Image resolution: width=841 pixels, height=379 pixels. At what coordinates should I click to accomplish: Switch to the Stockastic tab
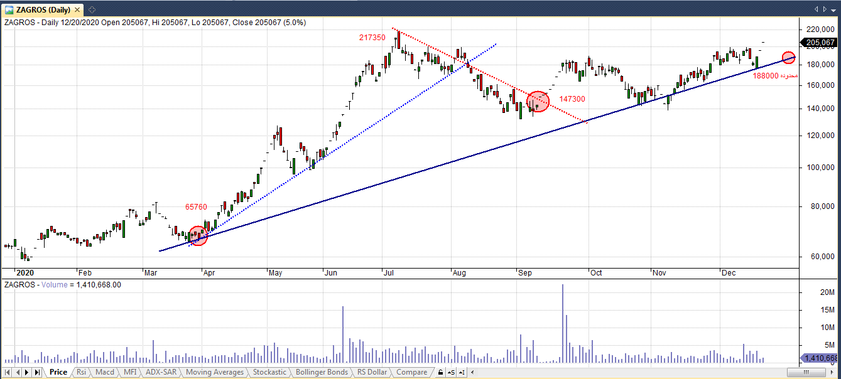click(x=269, y=372)
